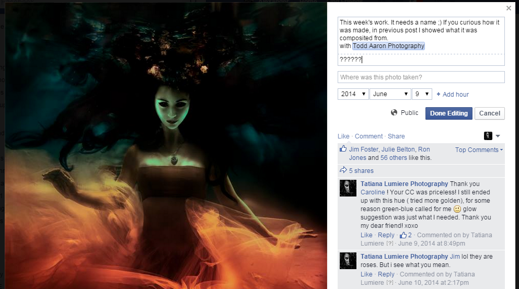Click the Add hour link
The width and height of the screenshot is (519, 289).
coord(456,95)
